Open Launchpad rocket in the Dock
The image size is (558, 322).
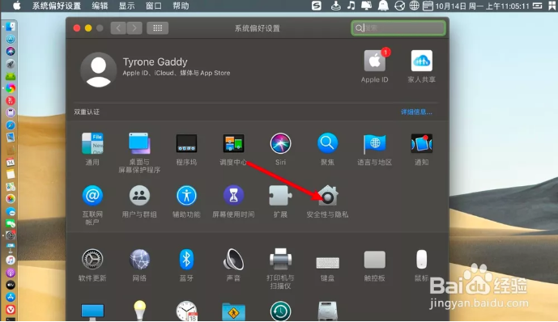tap(11, 64)
